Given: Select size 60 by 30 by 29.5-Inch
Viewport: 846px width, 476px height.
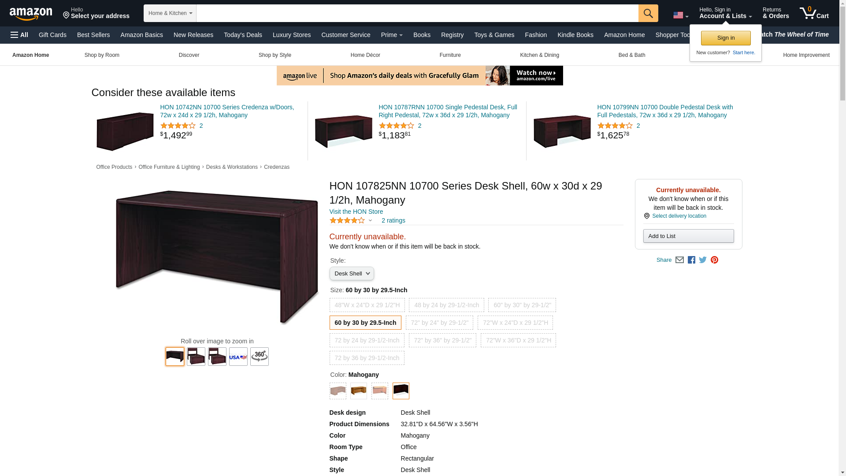Looking at the screenshot, I should coord(365,323).
